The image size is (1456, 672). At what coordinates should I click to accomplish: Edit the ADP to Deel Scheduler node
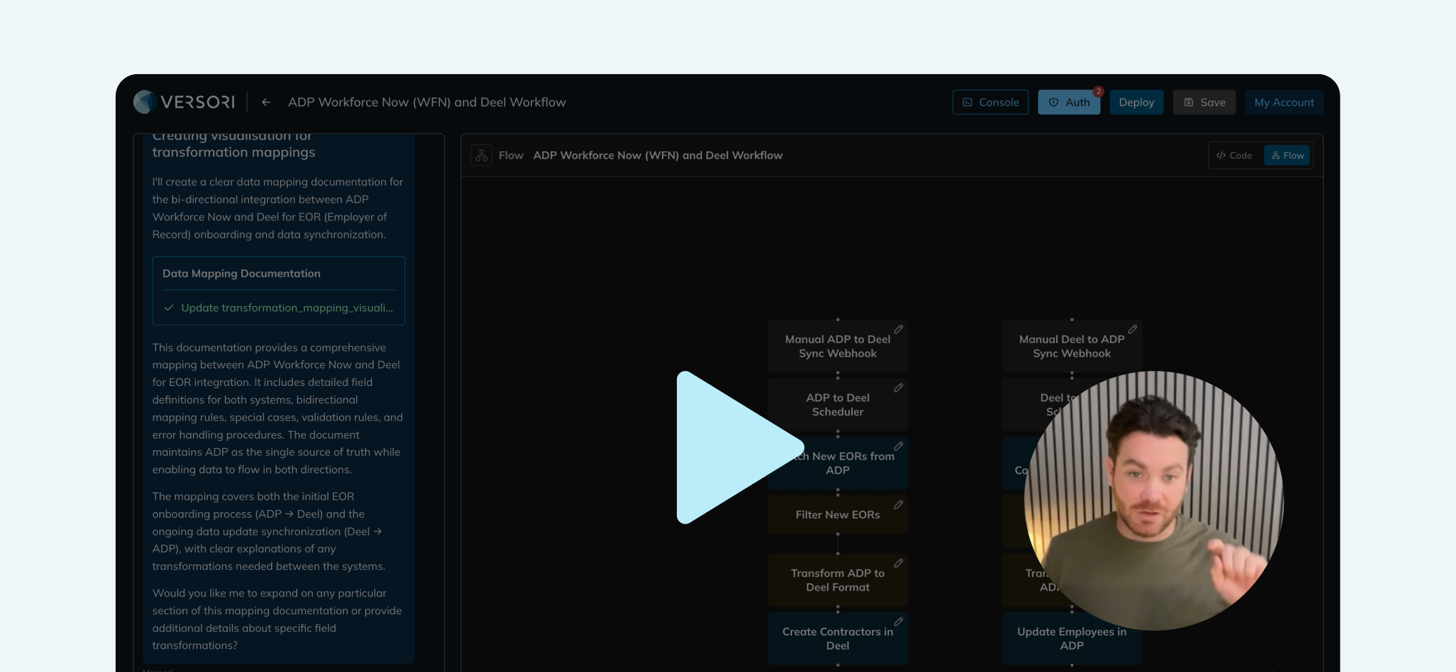point(898,388)
